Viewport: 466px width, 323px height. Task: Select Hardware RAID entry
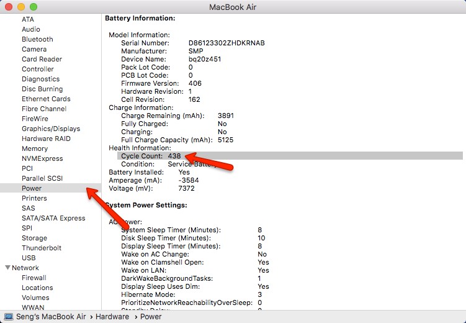[x=46, y=139]
